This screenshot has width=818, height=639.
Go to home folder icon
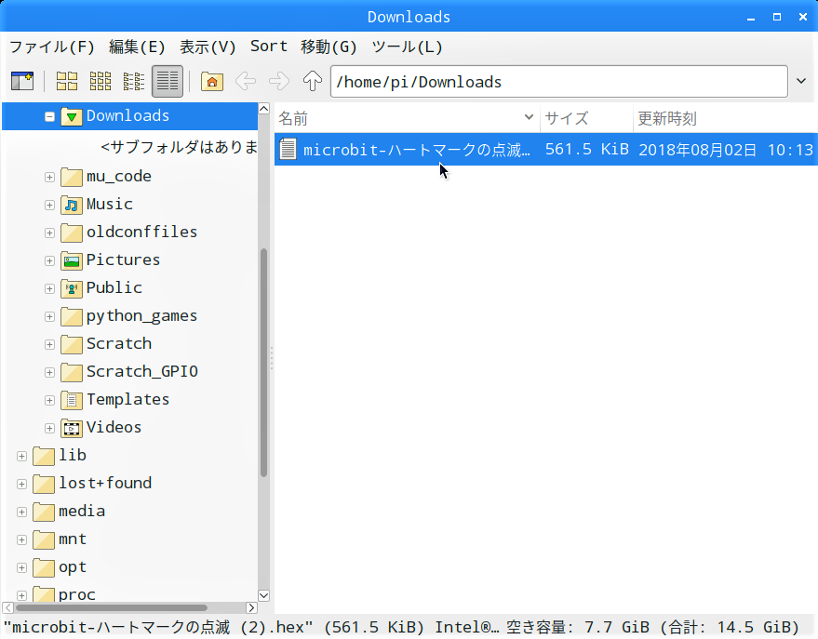pos(212,81)
